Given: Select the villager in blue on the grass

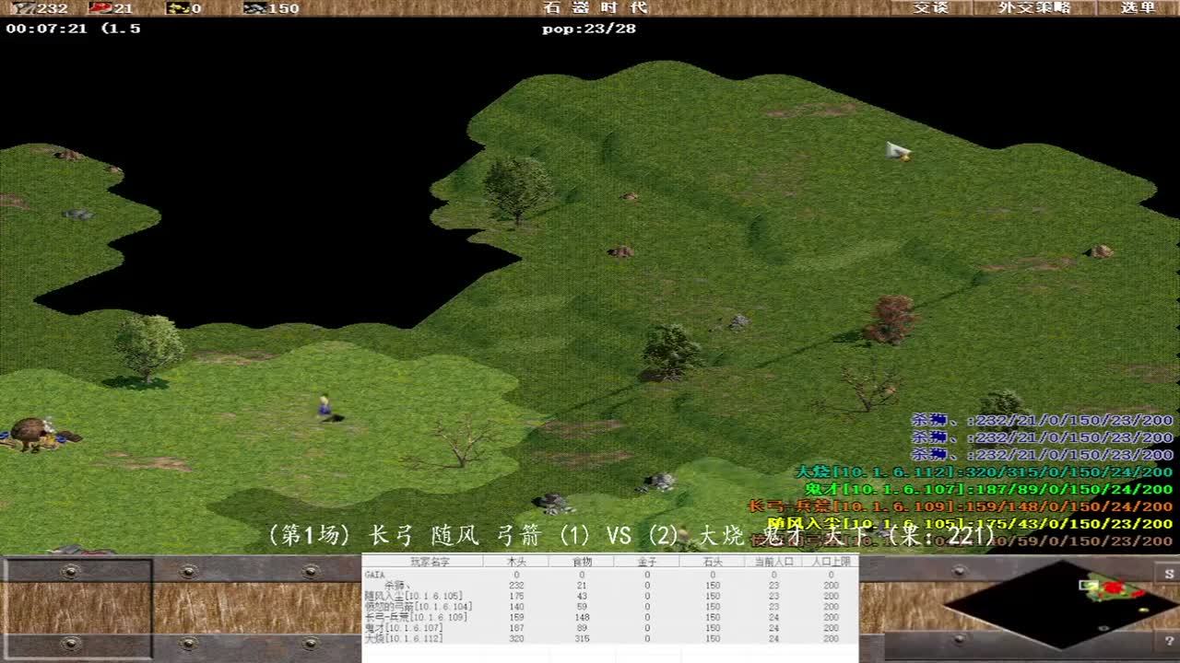Looking at the screenshot, I should click(324, 406).
